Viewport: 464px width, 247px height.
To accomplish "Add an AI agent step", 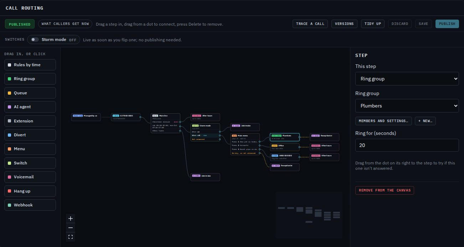I will tap(30, 107).
